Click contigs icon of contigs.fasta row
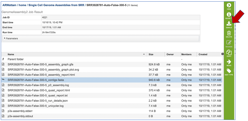Screen dimensions: 248x121 (x=3, y=80)
